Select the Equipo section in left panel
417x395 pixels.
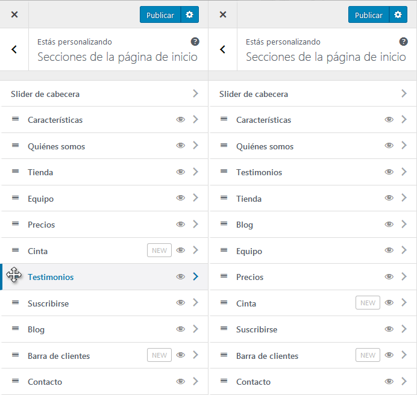coord(40,199)
